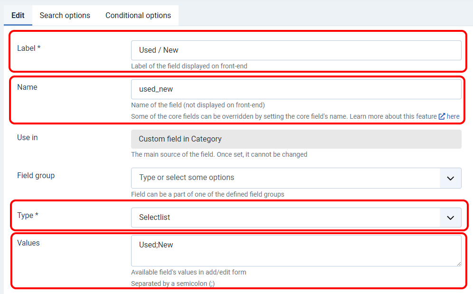Viewport: 473px width, 294px height.
Task: Focus the Name field with used_new
Action: point(296,89)
